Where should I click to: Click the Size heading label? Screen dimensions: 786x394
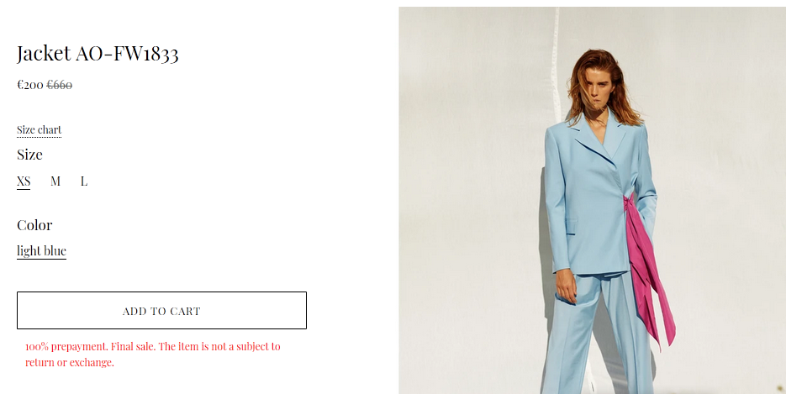click(x=29, y=155)
